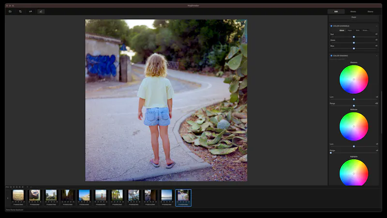Select the Highs range in Color Channels
The image size is (387, 218).
[x=350, y=30]
